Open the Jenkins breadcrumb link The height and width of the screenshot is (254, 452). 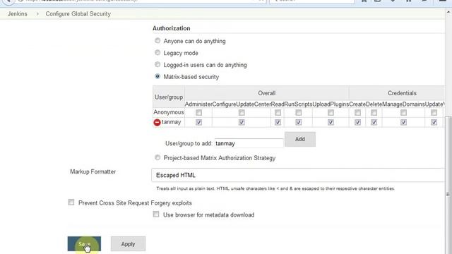[17, 14]
